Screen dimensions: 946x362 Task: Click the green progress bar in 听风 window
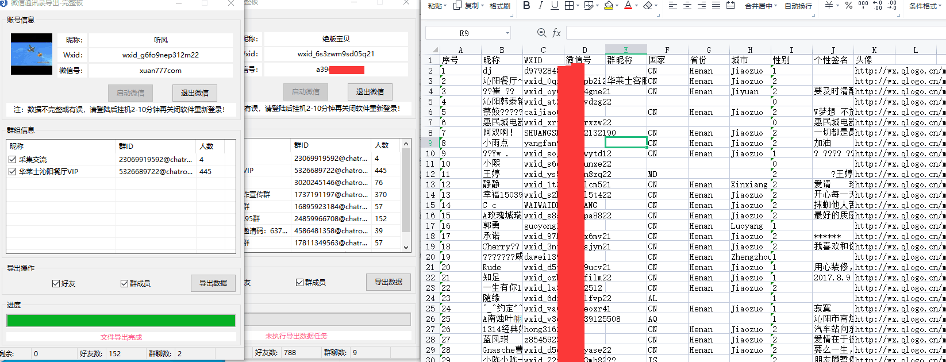(x=121, y=320)
